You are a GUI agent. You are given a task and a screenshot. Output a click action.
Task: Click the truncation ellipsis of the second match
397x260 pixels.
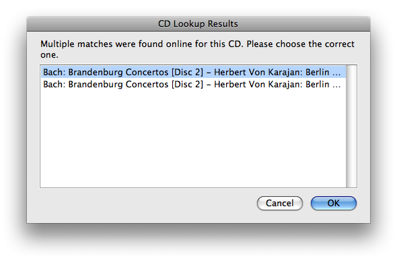tap(336, 85)
